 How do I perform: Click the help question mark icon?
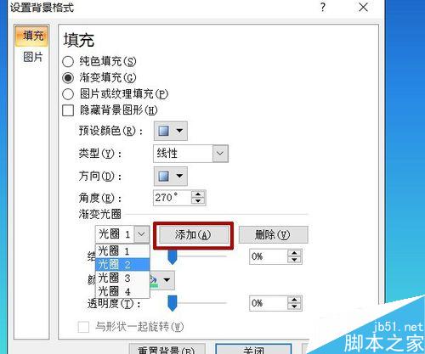pyautogui.click(x=323, y=7)
